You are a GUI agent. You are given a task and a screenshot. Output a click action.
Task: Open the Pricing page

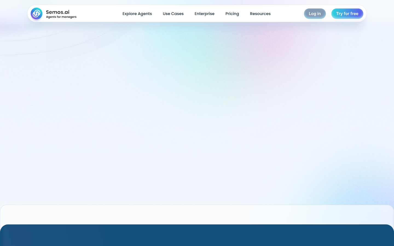click(x=232, y=14)
